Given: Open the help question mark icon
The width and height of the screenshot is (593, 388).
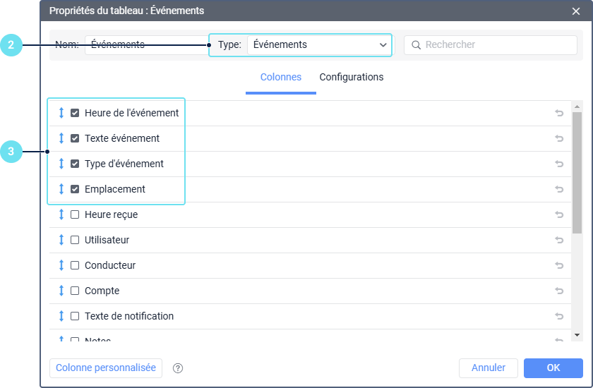Looking at the screenshot, I should pyautogui.click(x=178, y=368).
